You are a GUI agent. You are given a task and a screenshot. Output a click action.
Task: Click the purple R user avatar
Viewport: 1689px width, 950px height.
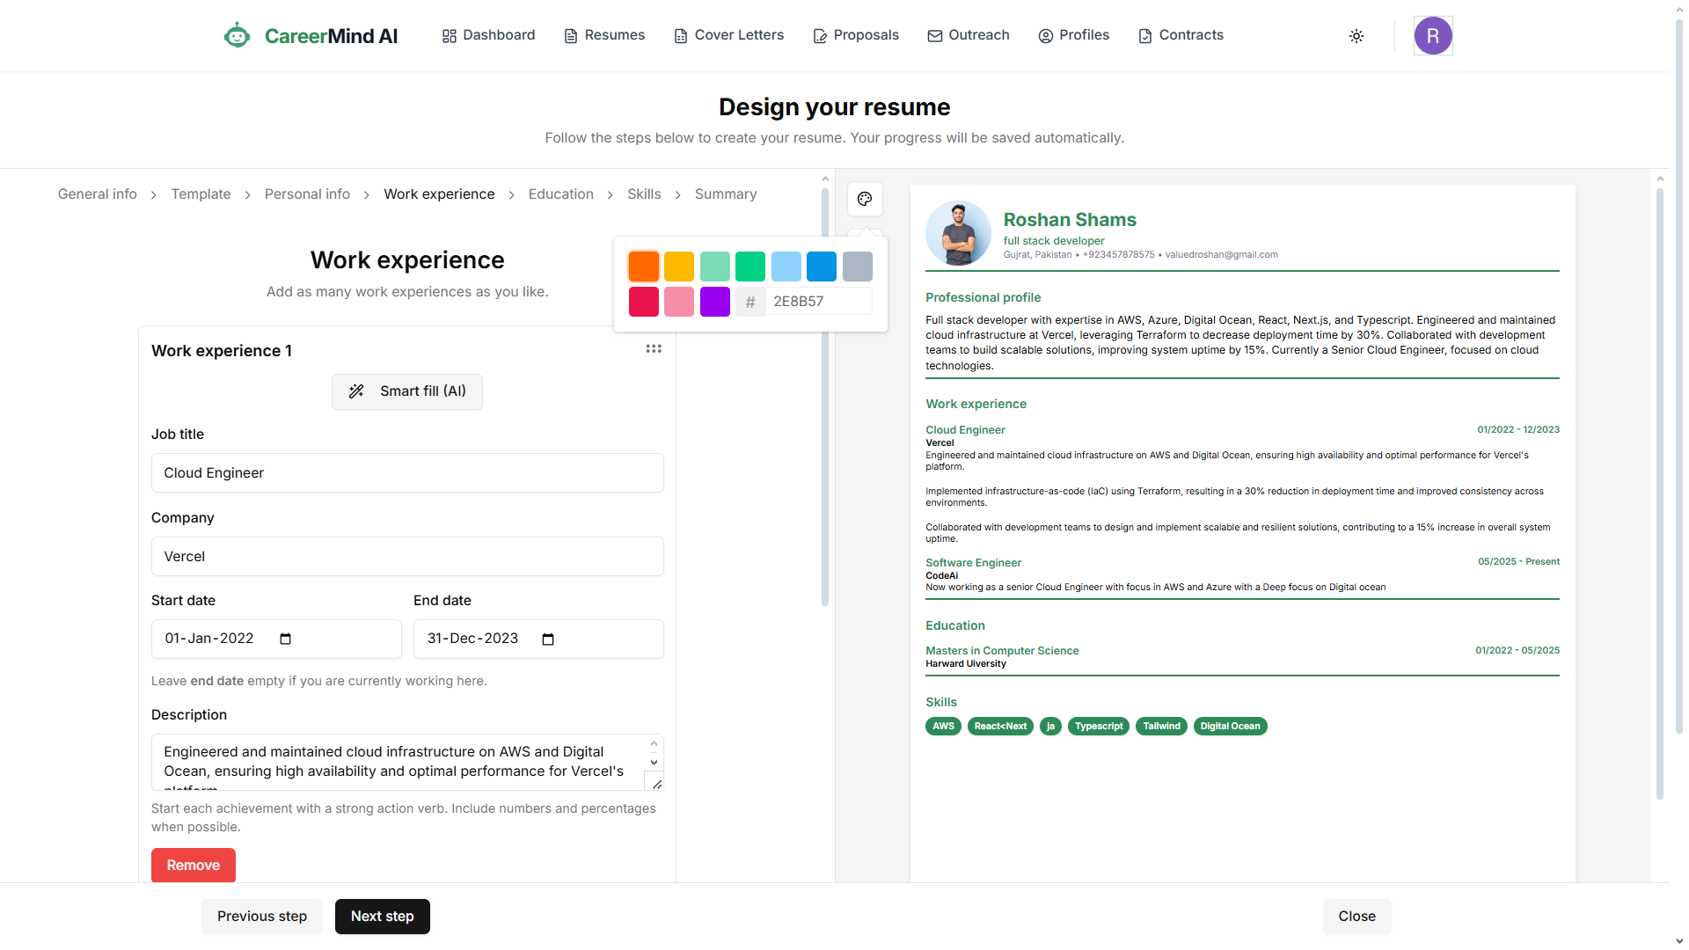(1432, 36)
